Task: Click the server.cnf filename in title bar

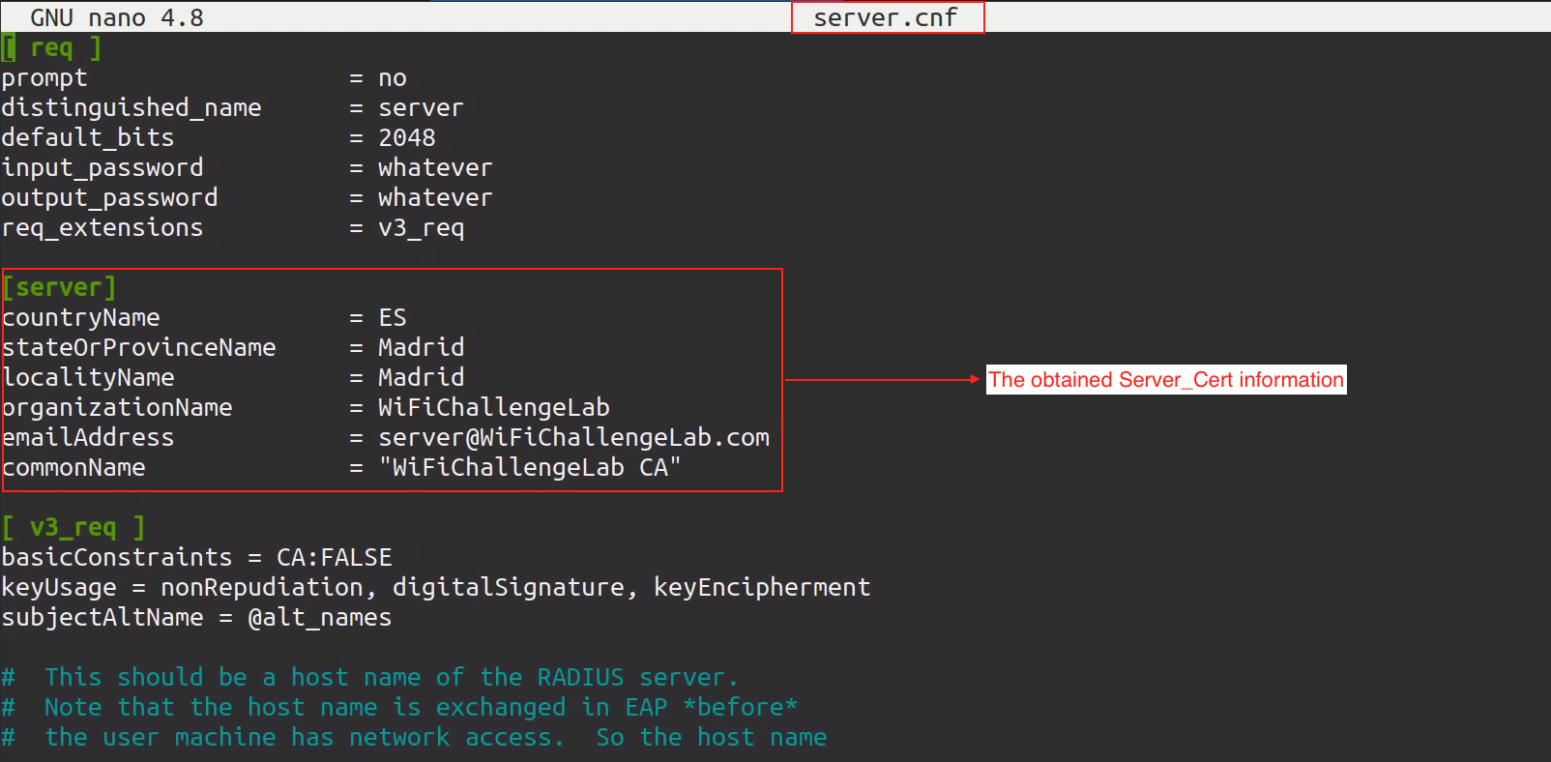Action: pos(885,17)
